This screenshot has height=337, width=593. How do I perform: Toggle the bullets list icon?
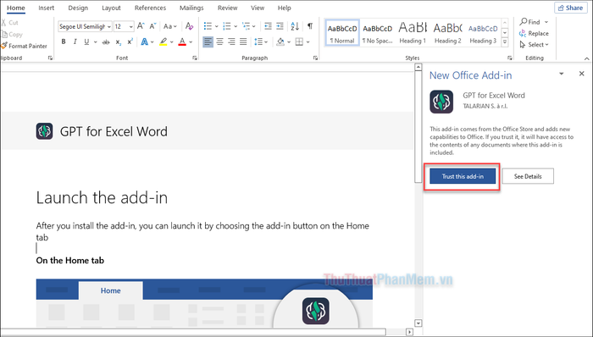[208, 26]
